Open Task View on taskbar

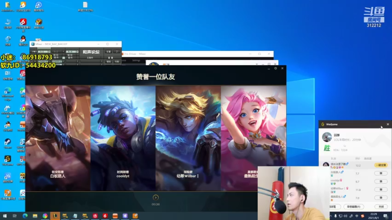pos(15,216)
